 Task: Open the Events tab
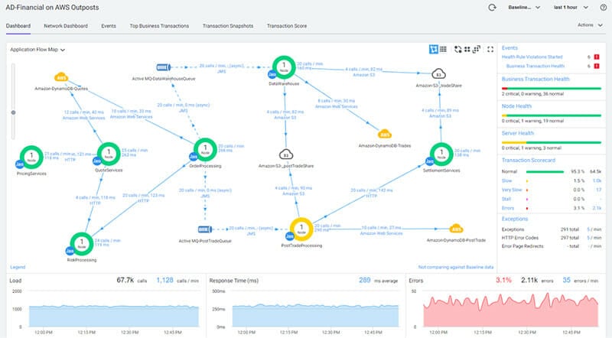(109, 26)
